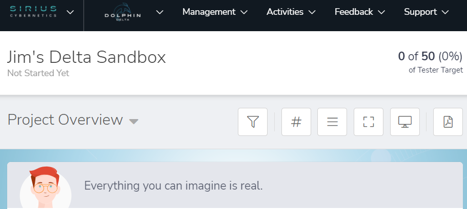Open the Support menu

426,12
